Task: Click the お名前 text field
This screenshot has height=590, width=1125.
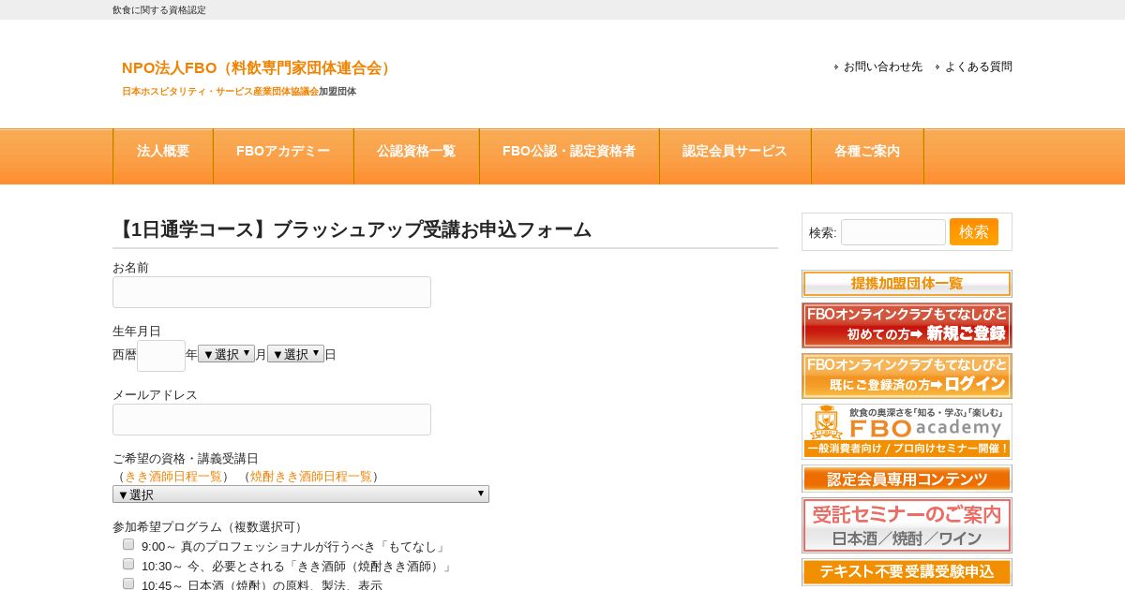Action: (x=272, y=292)
